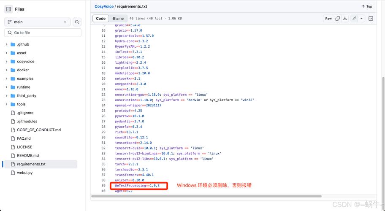Open the LICENSE file
The height and width of the screenshot is (211, 385).
[x=24, y=147]
